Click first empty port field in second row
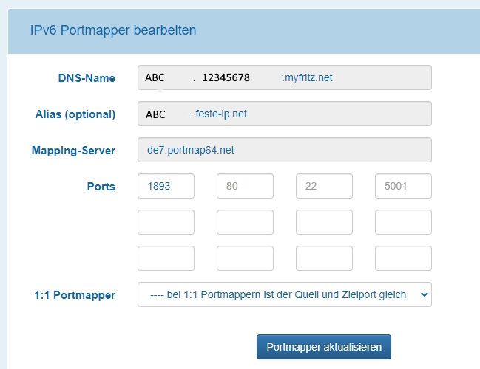Screen dimensions: 480x369 pyautogui.click(x=166, y=222)
